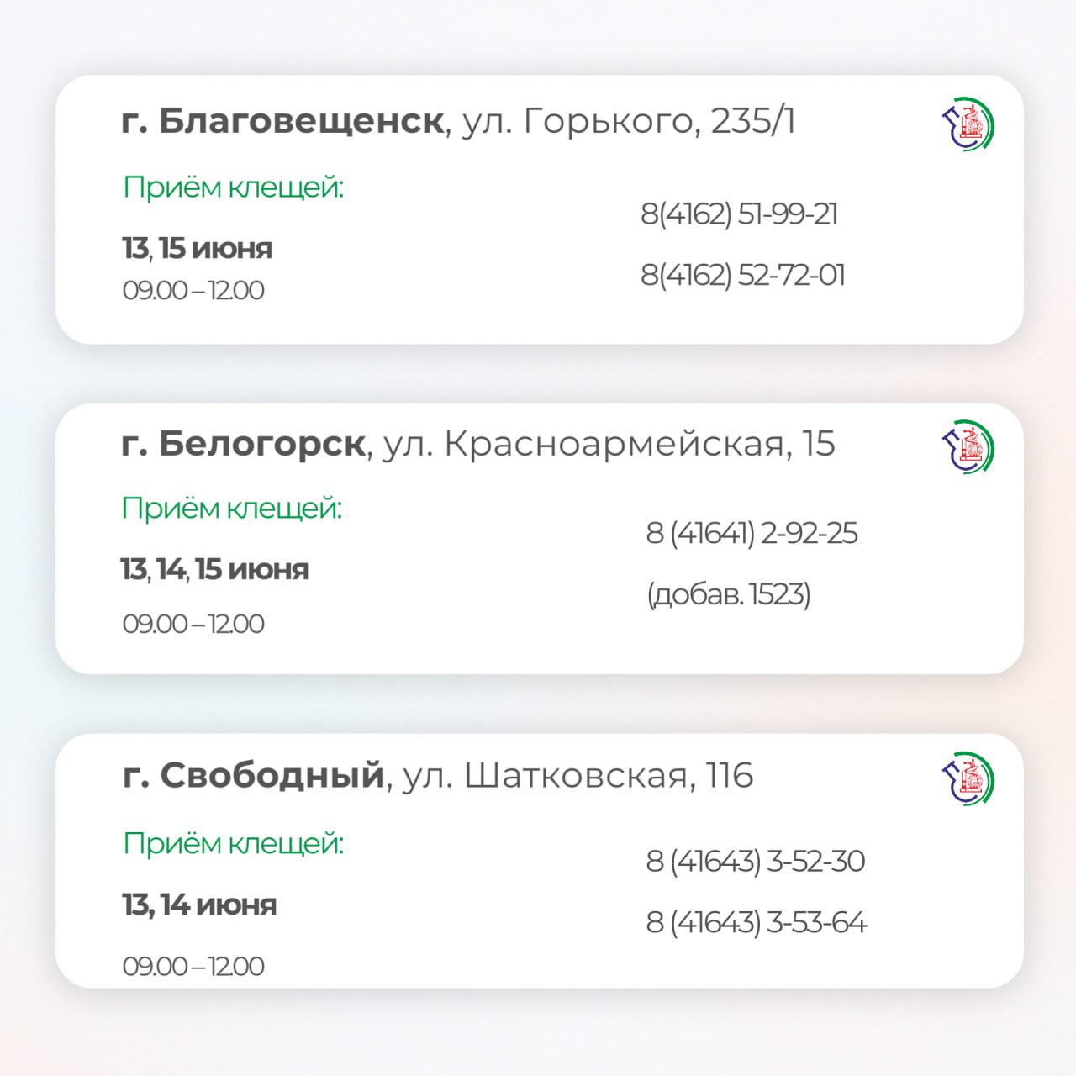Click the heading г. Белогорск
The height and width of the screenshot is (1076, 1076).
(243, 444)
